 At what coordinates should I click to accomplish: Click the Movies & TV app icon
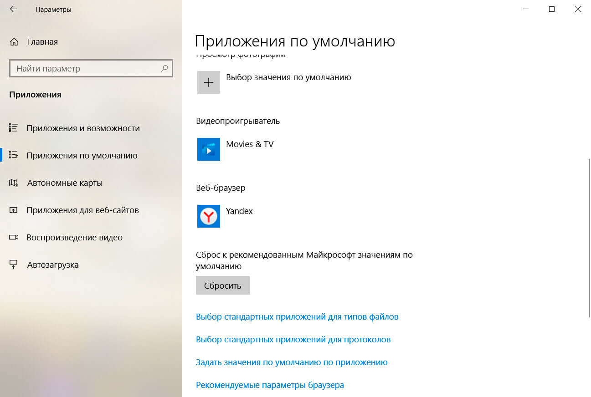209,149
